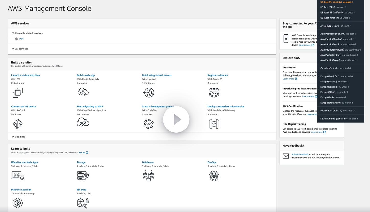Click the Storage server gear icon

click(x=83, y=176)
